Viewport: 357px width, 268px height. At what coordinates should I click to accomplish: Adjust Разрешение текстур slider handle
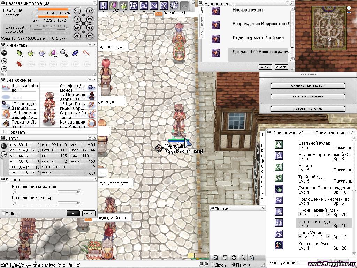67,203
